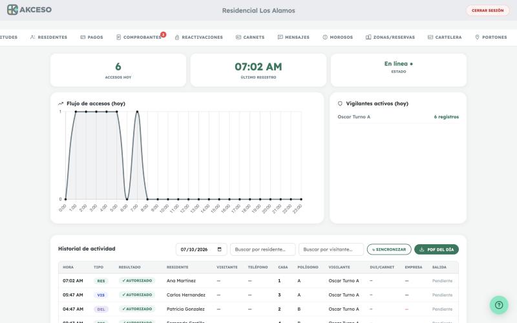Click Oscar Turno A in Vigilantes activos panel
Image resolution: width=517 pixels, height=323 pixels.
click(353, 117)
